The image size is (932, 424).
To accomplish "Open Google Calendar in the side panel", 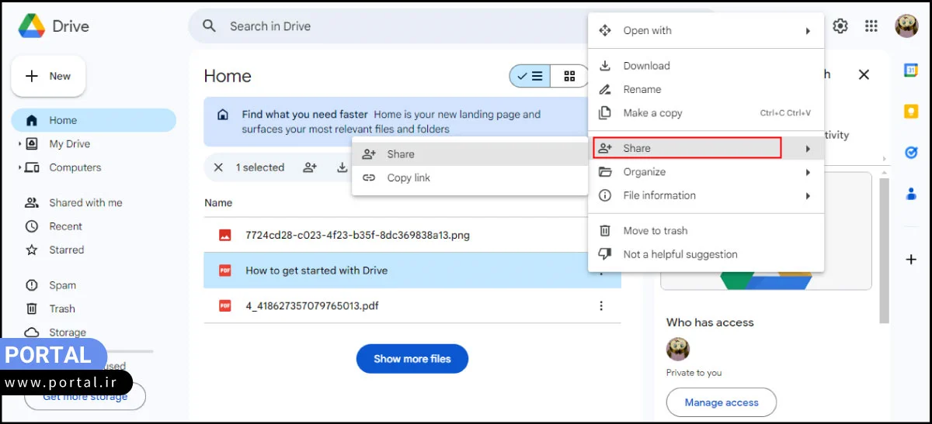I will click(x=911, y=71).
